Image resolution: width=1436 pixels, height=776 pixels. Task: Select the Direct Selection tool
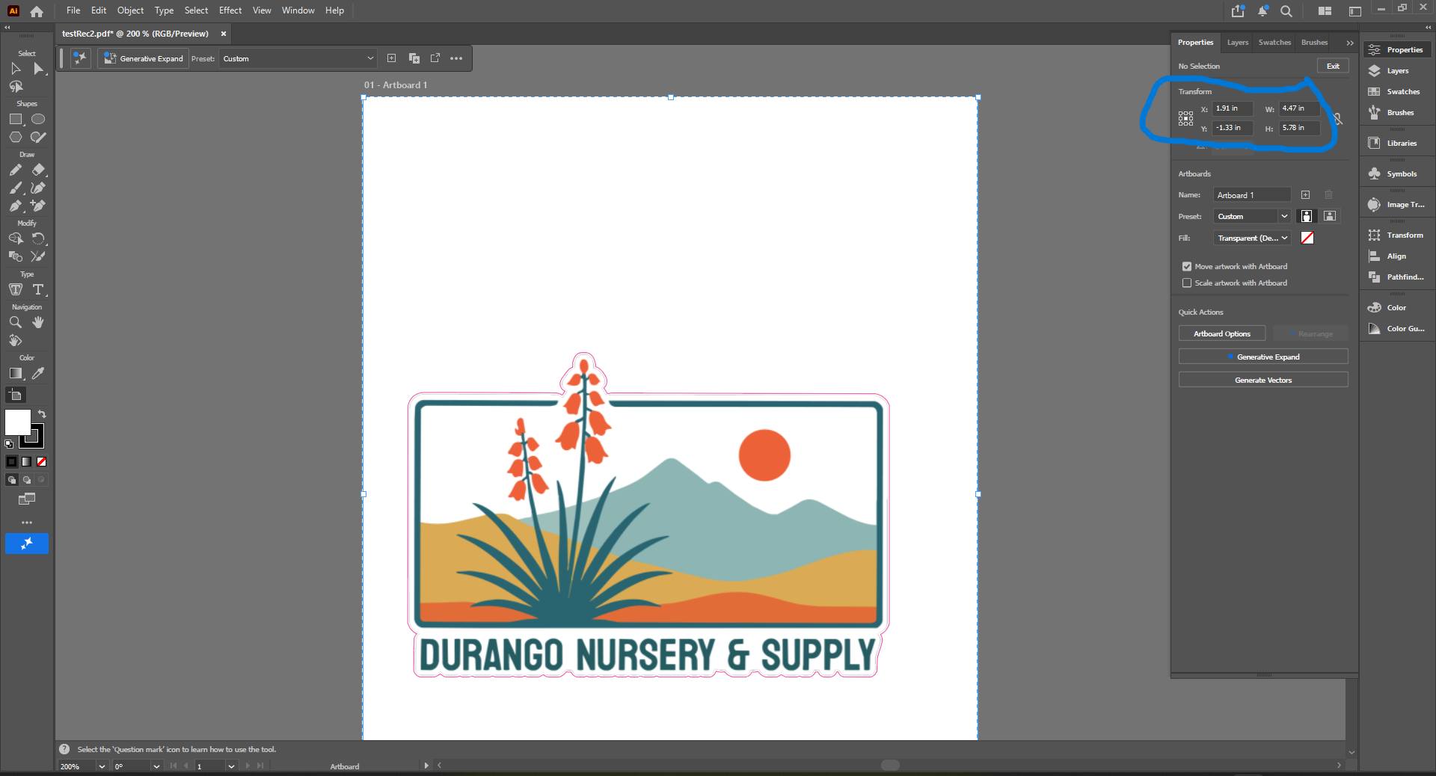39,69
